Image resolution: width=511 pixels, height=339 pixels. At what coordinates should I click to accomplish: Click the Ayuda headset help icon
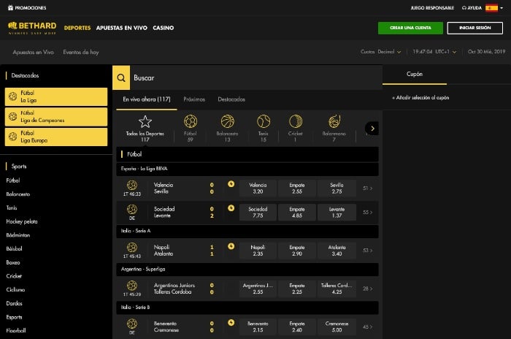pos(464,8)
